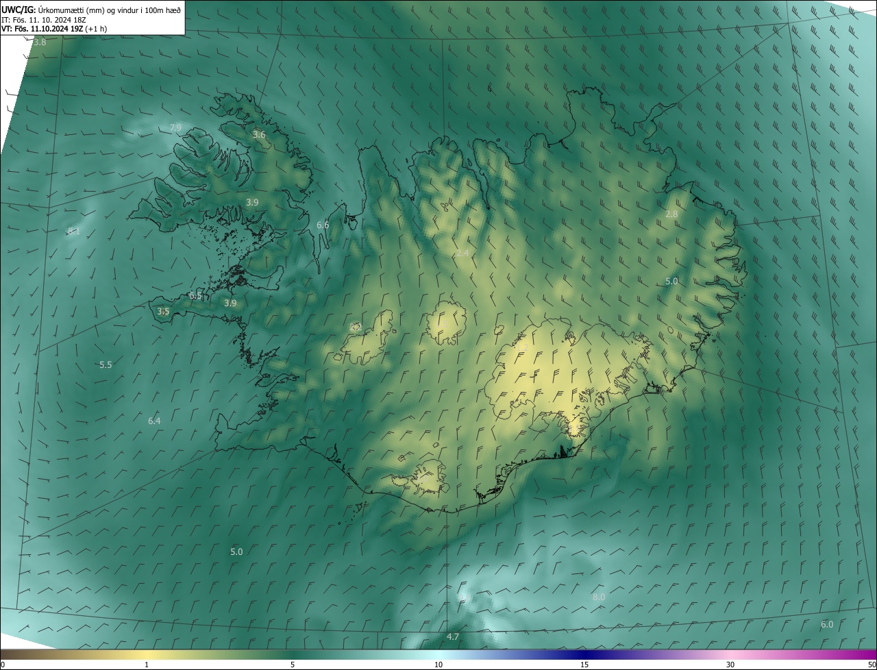The height and width of the screenshot is (670, 877).
Task: Click the 6.5 value label
Action: tap(195, 296)
